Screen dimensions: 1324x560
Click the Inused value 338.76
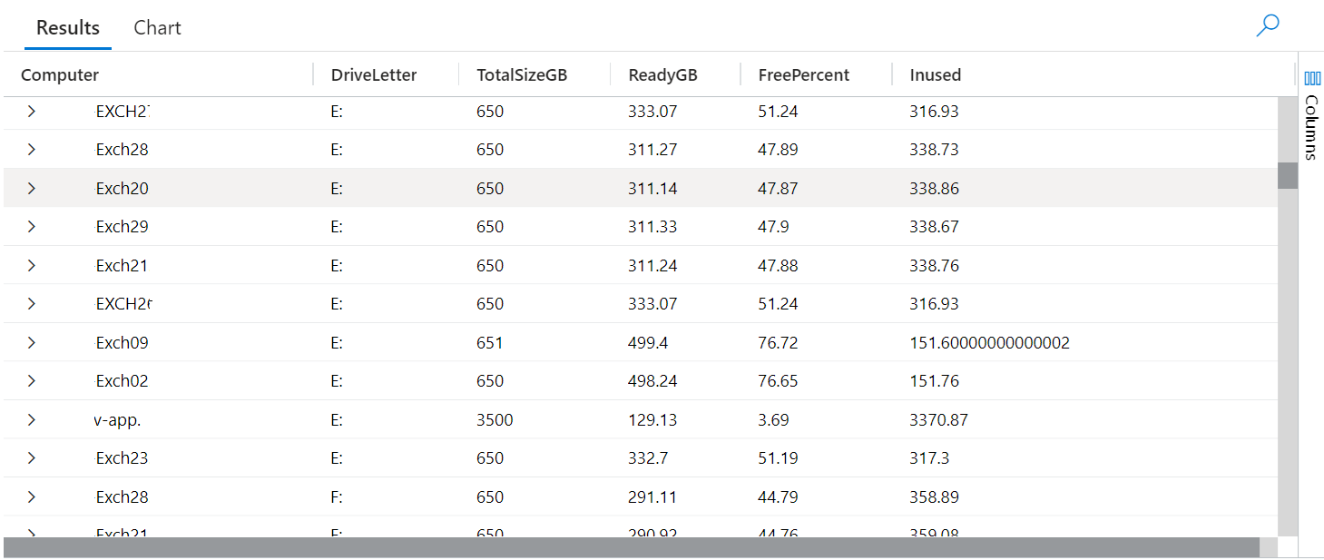(x=934, y=266)
